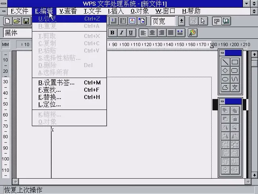Open the object tools palette control menu
Screen dimensions: 258x194
tap(223, 101)
